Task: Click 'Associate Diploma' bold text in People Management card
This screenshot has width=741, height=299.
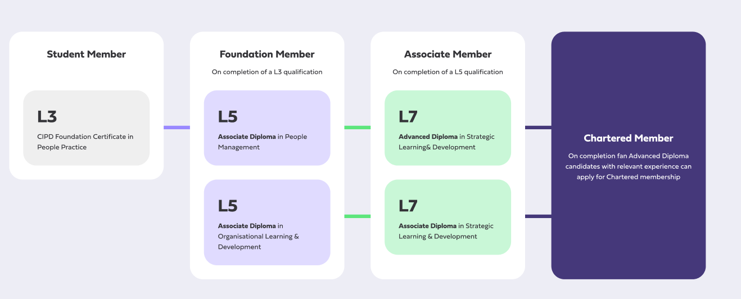Action: point(247,137)
